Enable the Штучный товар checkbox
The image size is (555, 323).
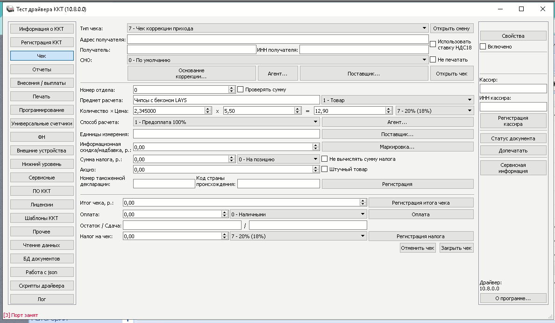coord(325,169)
